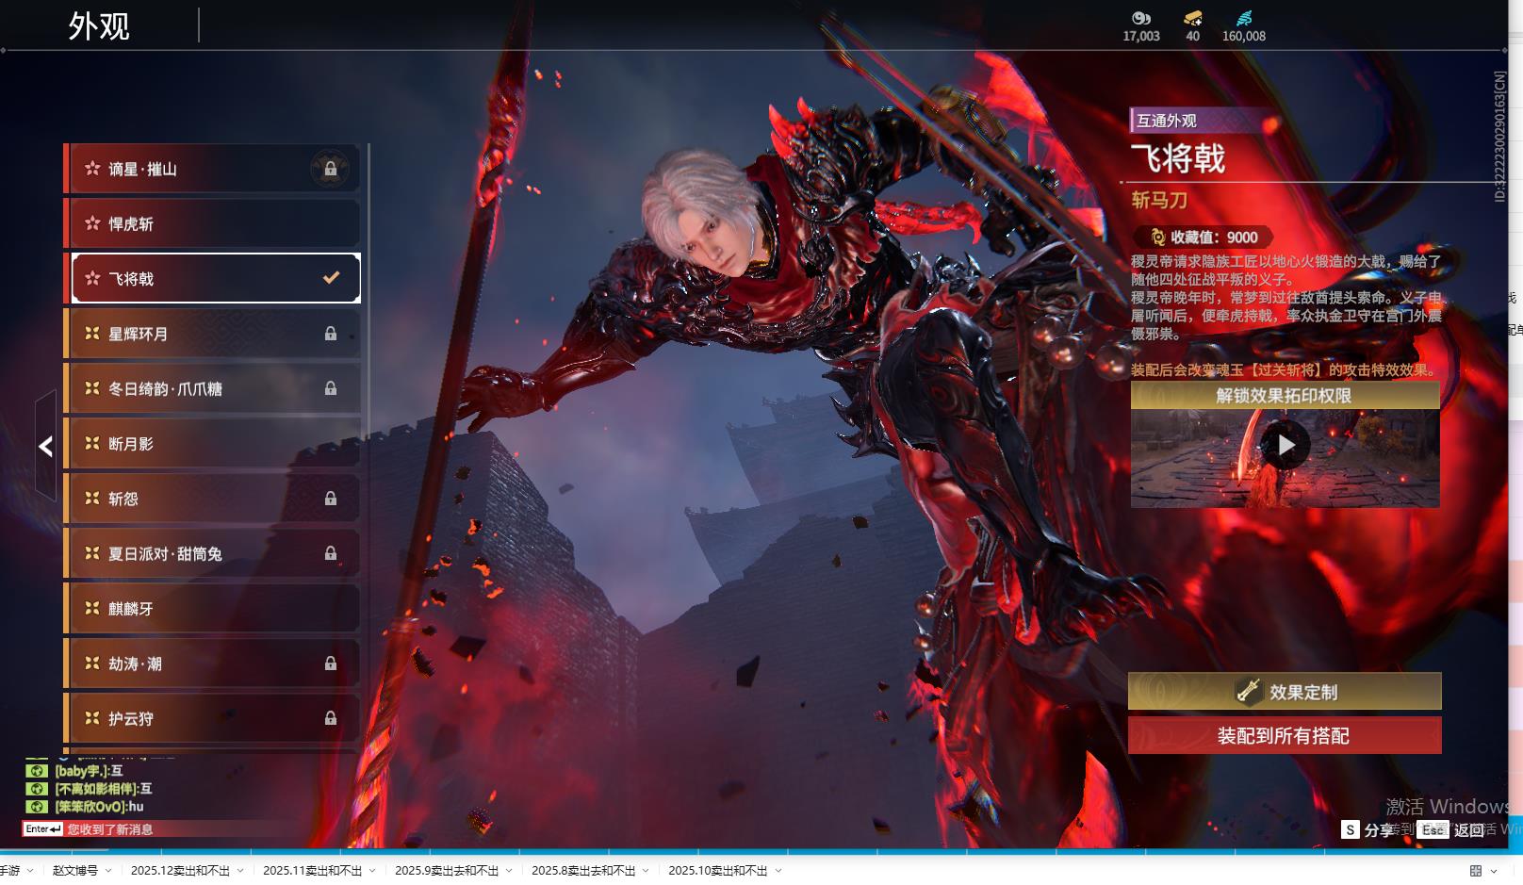Click the weapon icon on 效果定制
Screen dimensions: 1523x885
click(x=1249, y=692)
